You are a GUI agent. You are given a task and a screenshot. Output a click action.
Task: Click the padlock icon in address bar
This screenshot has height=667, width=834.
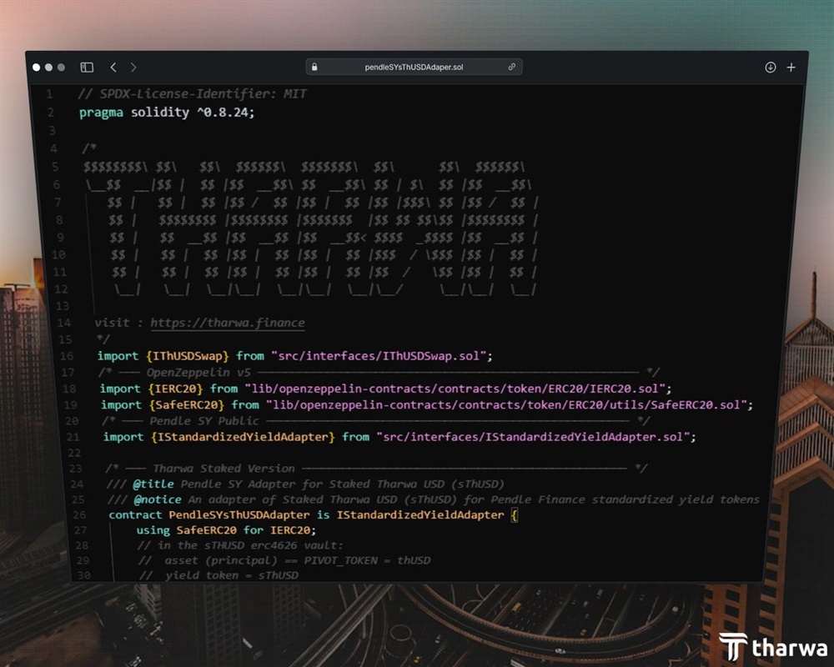[314, 67]
